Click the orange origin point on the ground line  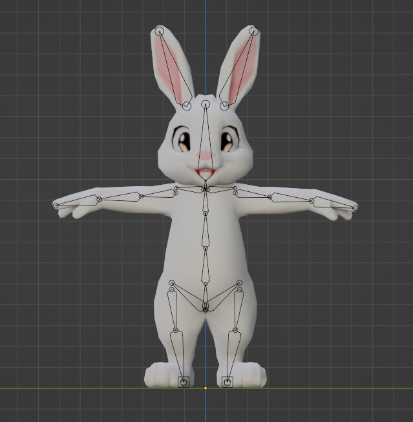(206, 388)
